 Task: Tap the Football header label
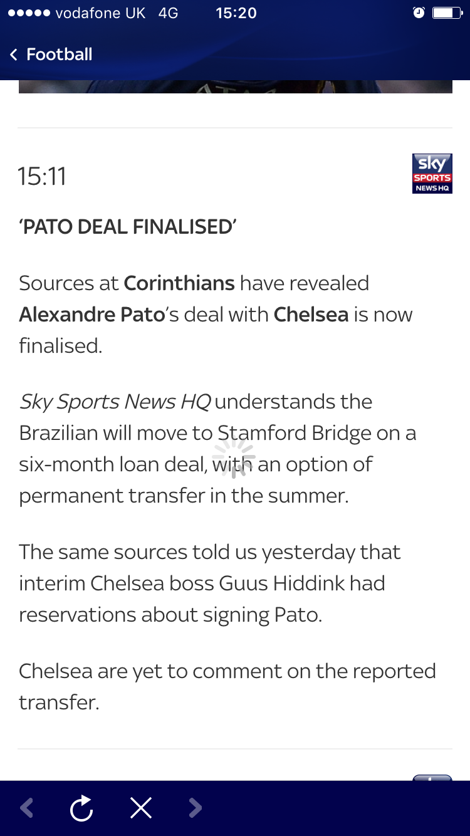point(60,55)
